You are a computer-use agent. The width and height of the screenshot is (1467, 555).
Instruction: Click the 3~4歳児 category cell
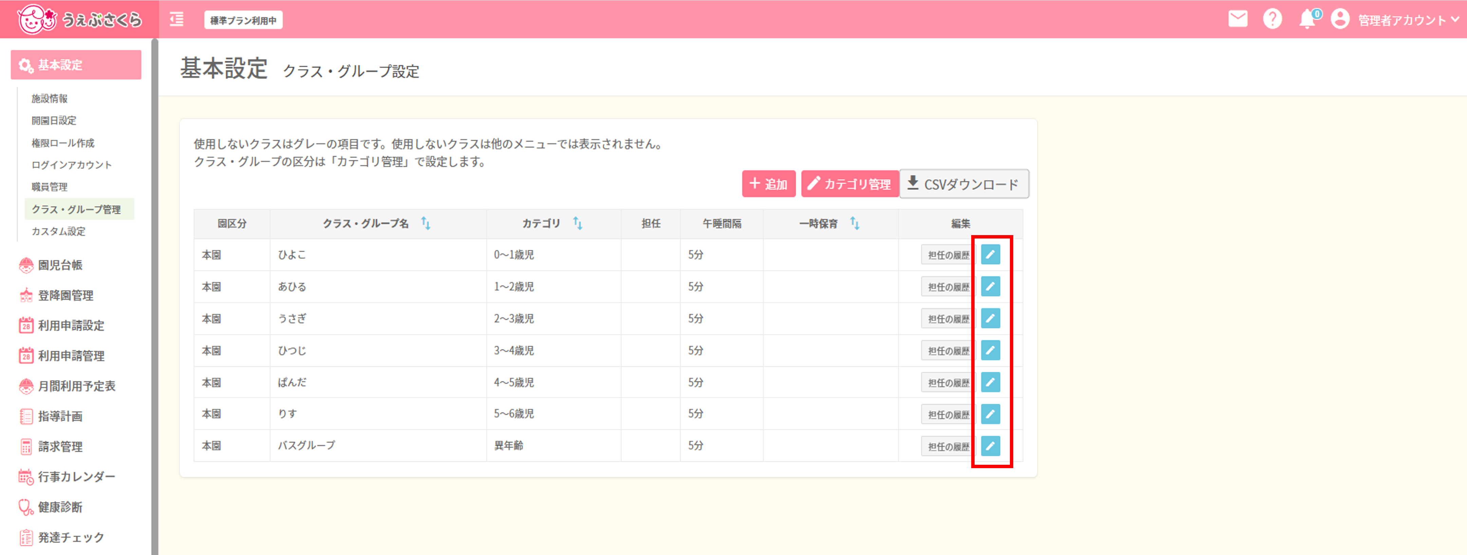click(x=553, y=350)
